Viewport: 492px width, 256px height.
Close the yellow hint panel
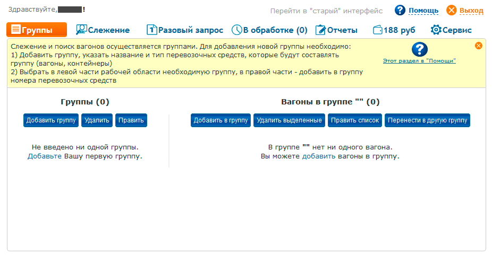(x=478, y=46)
